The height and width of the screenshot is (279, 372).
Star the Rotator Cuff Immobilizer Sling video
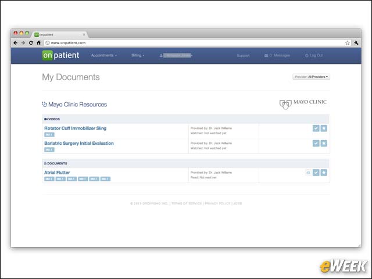coord(324,128)
